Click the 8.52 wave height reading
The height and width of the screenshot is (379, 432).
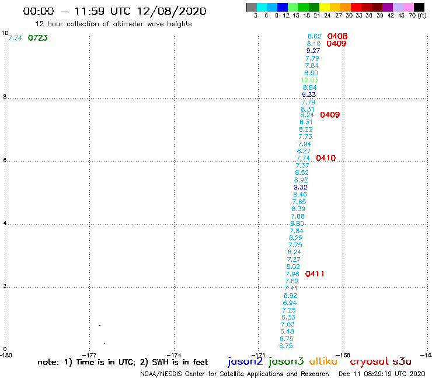[x=302, y=173]
